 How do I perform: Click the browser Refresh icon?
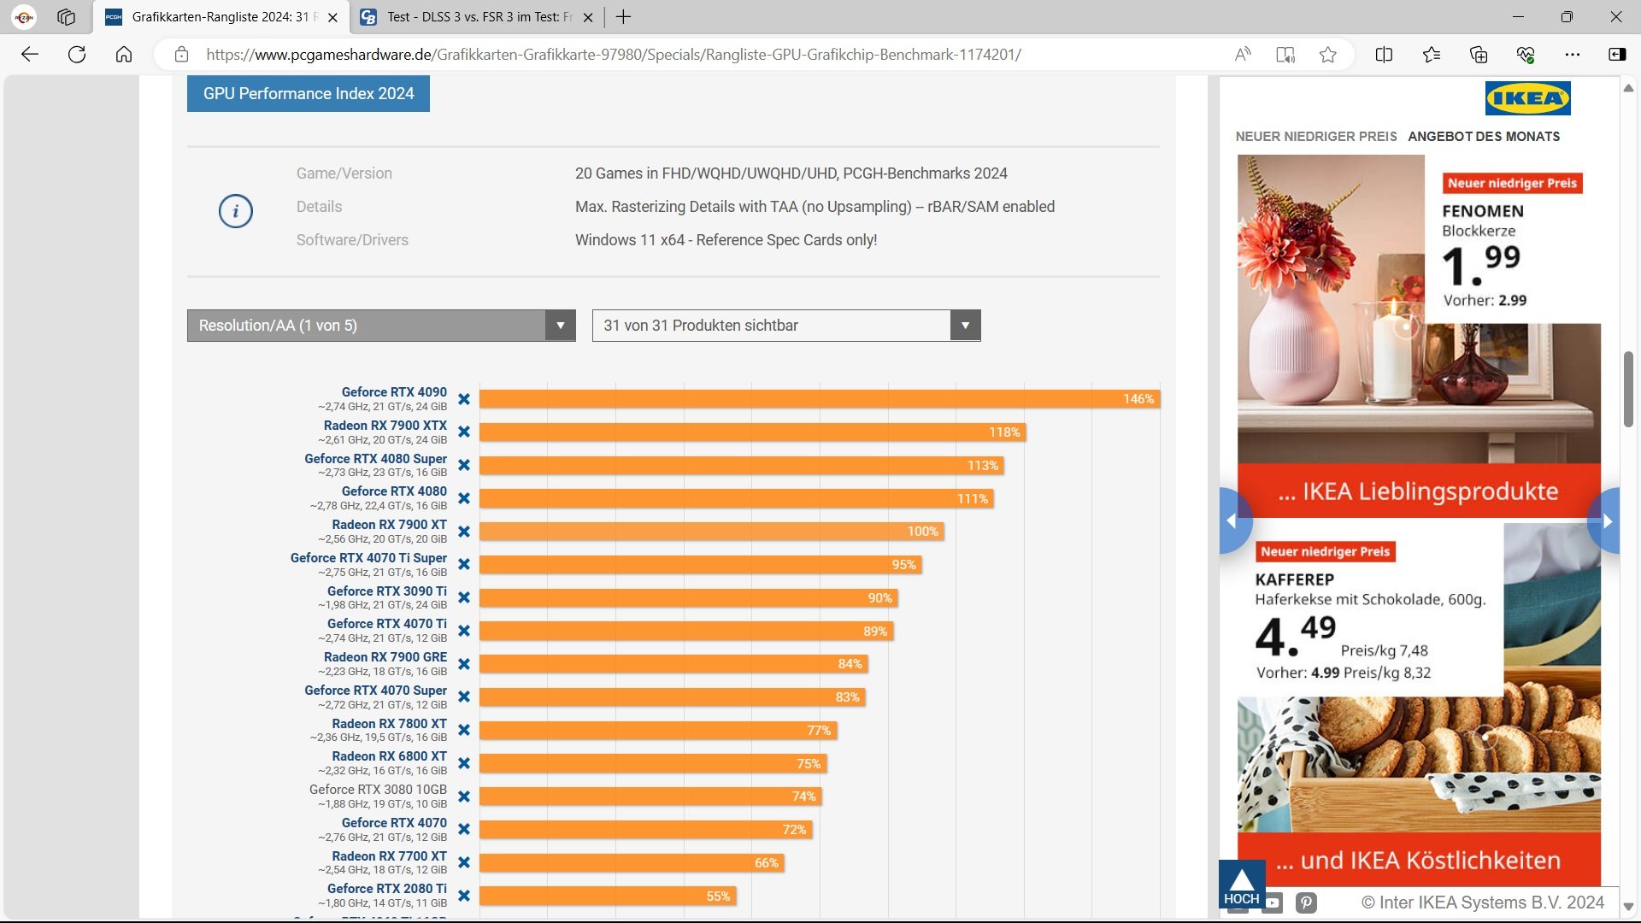(77, 55)
